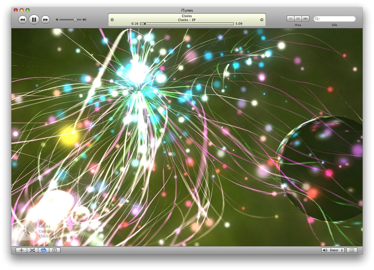Click the elapsed time 0.16
This screenshot has height=270, width=374.
point(135,24)
